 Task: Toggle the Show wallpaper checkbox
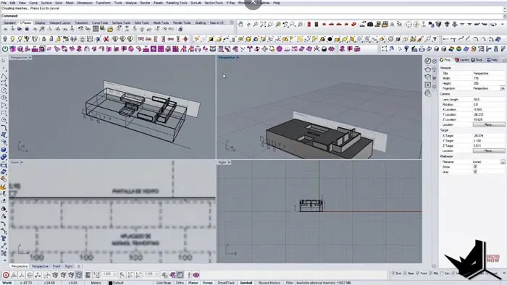pos(475,167)
